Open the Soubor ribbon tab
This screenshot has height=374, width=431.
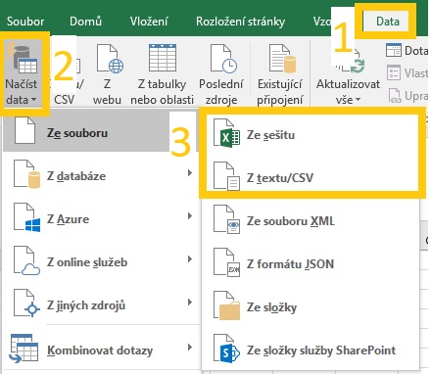point(25,22)
